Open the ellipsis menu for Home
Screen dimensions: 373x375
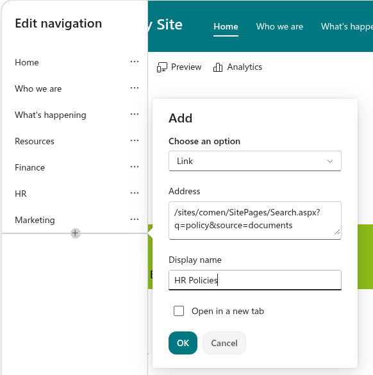click(135, 62)
